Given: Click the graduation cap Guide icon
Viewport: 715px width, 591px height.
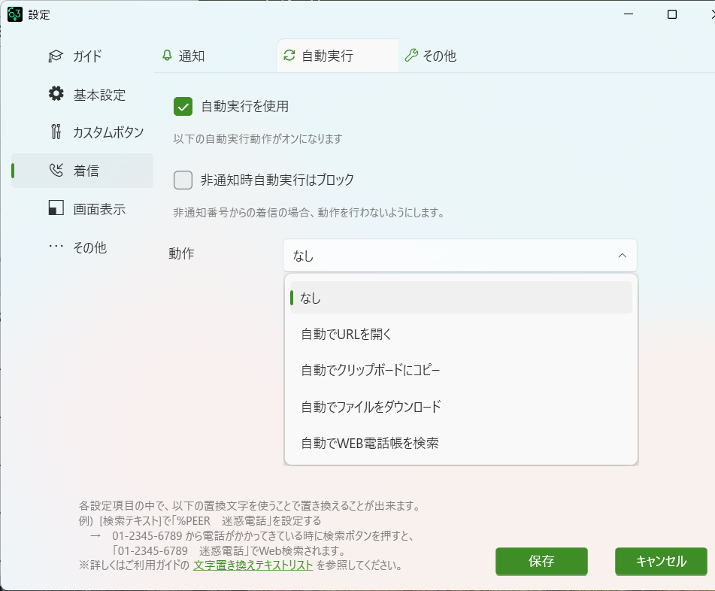Looking at the screenshot, I should tap(56, 56).
